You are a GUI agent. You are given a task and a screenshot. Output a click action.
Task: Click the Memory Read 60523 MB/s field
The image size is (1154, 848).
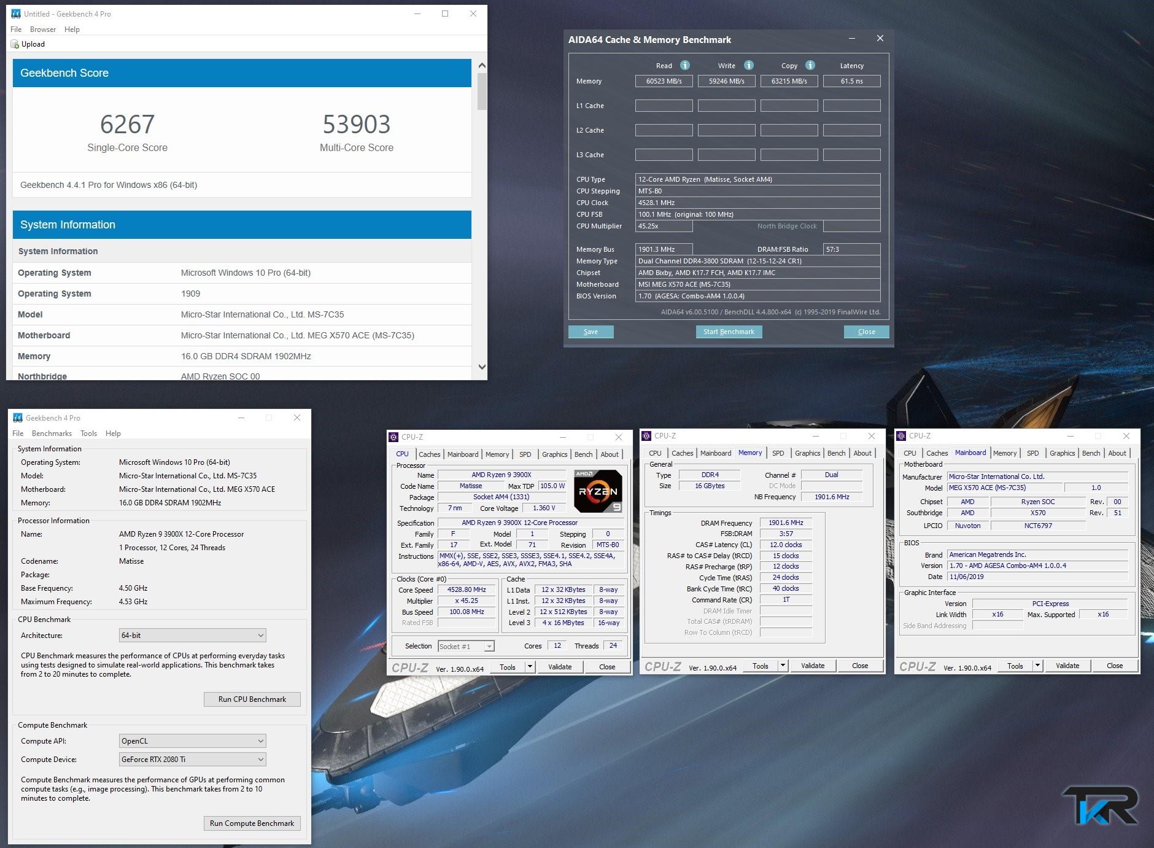tap(664, 81)
